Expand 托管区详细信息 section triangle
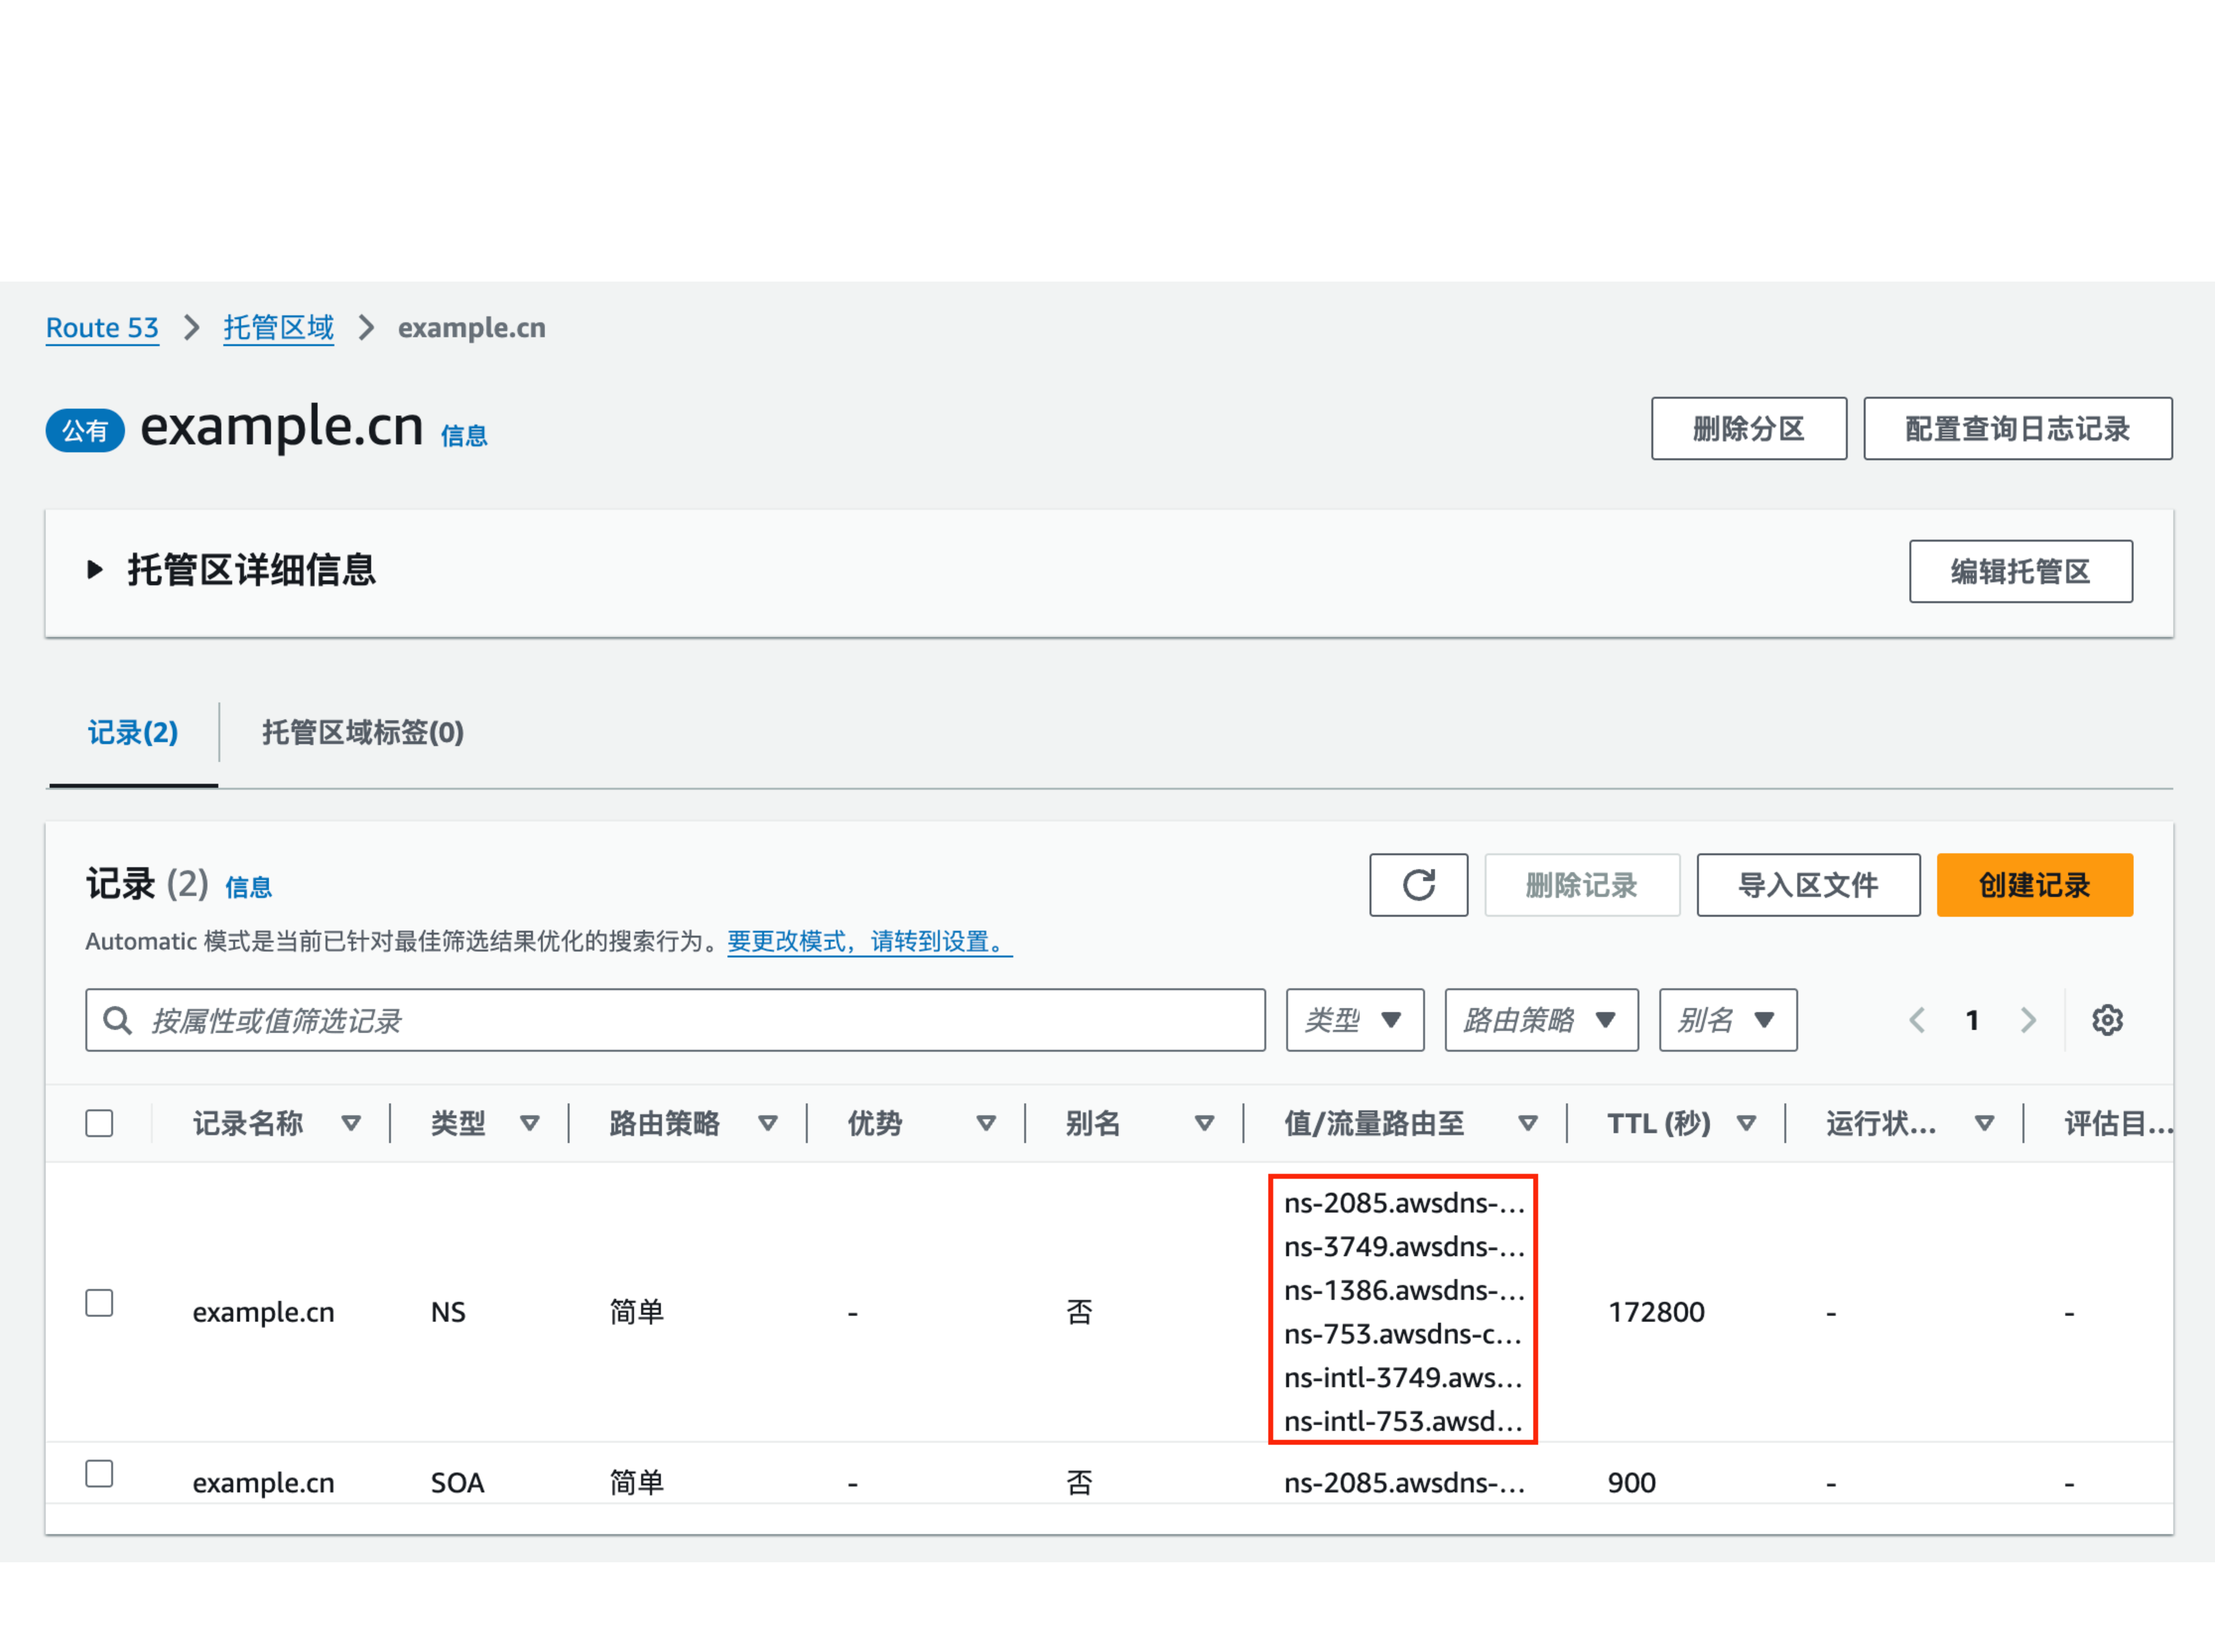 click(x=95, y=570)
